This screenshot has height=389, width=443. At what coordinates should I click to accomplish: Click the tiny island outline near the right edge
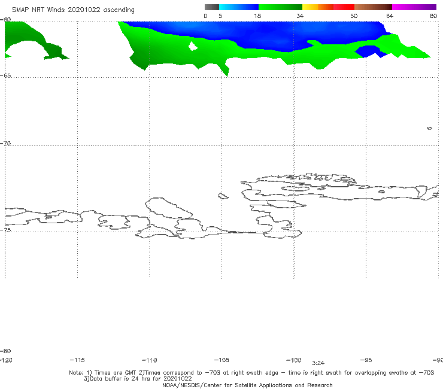pos(429,128)
